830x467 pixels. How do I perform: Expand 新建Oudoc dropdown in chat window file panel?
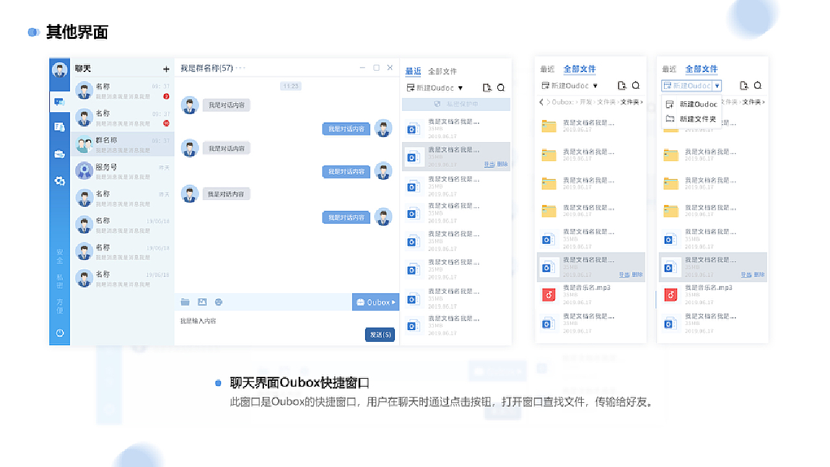pyautogui.click(x=460, y=88)
